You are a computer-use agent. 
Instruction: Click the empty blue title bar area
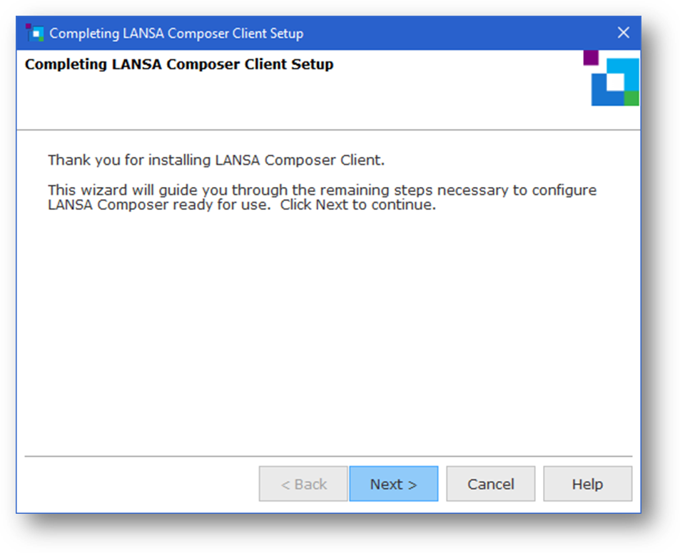tap(457, 33)
